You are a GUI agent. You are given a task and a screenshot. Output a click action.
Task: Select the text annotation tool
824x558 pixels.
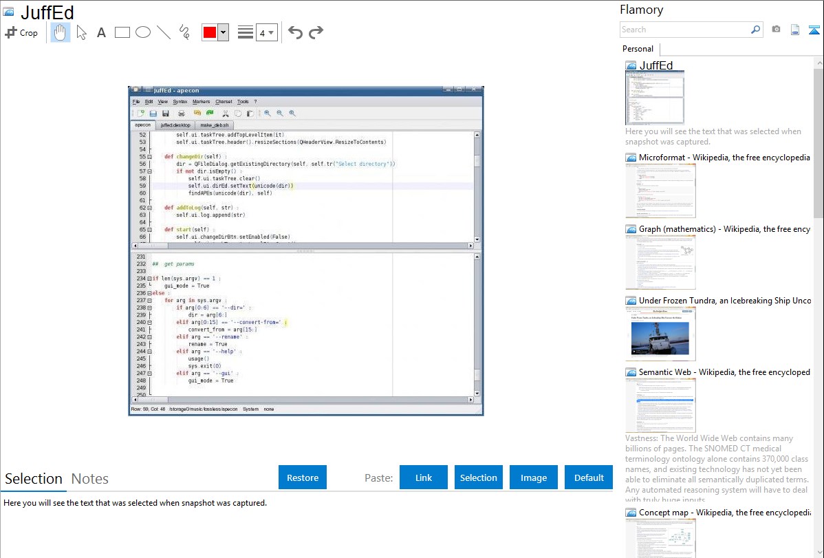pos(101,32)
